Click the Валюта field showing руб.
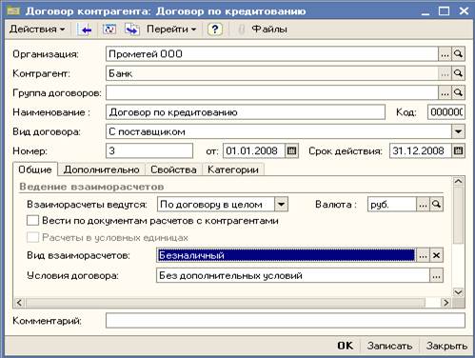Viewport: 475px width, 358px height. (392, 205)
